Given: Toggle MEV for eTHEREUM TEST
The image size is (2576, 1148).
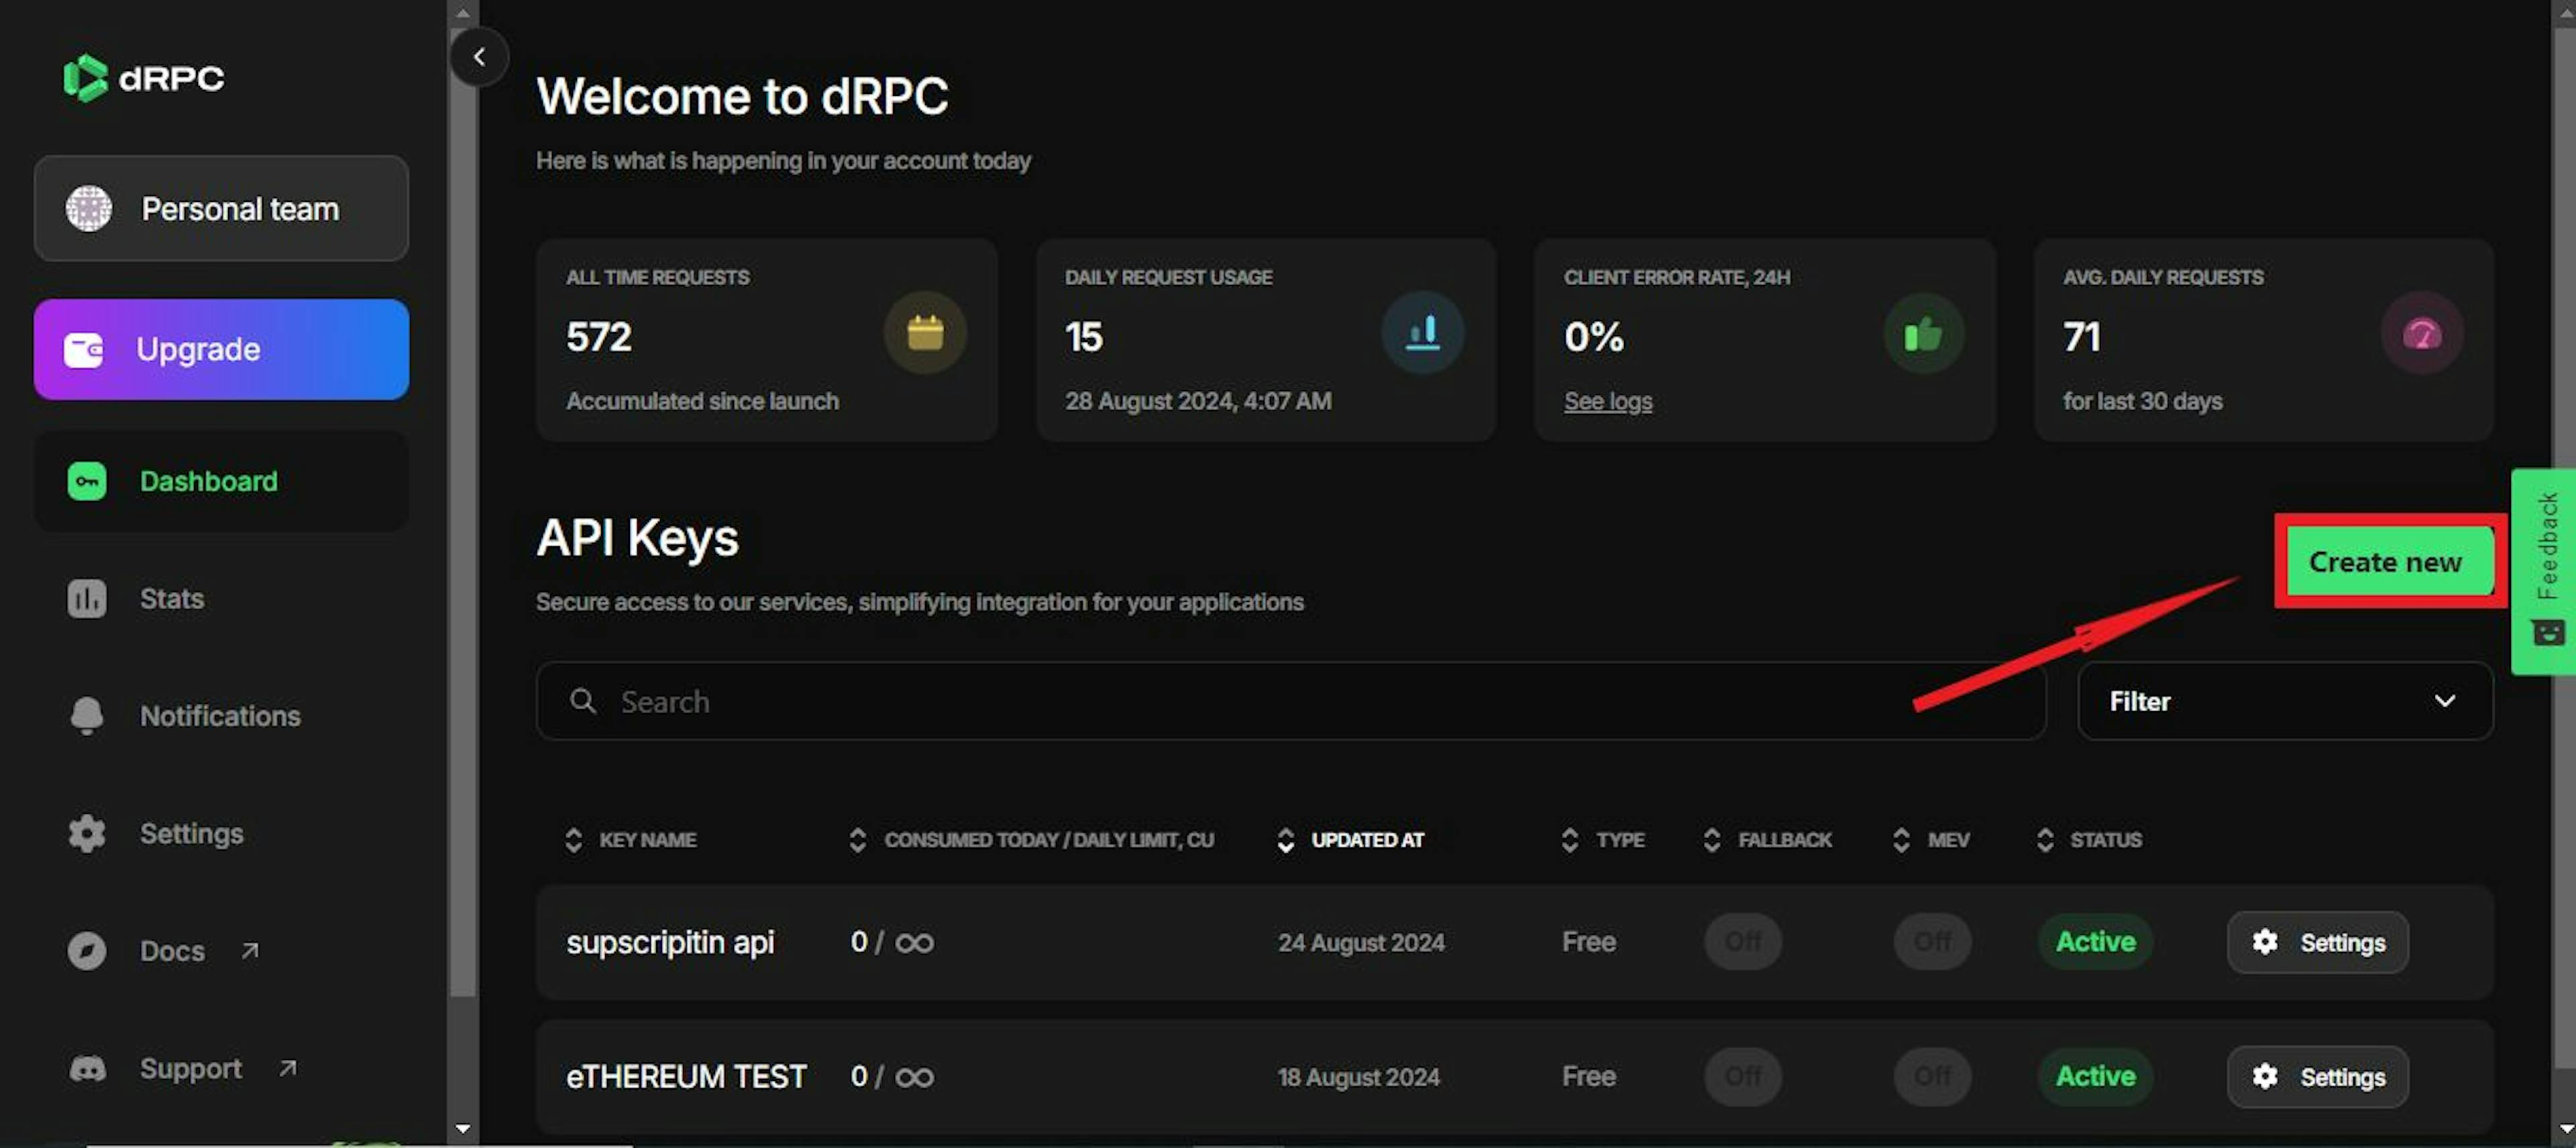Looking at the screenshot, I should click(x=1932, y=1076).
